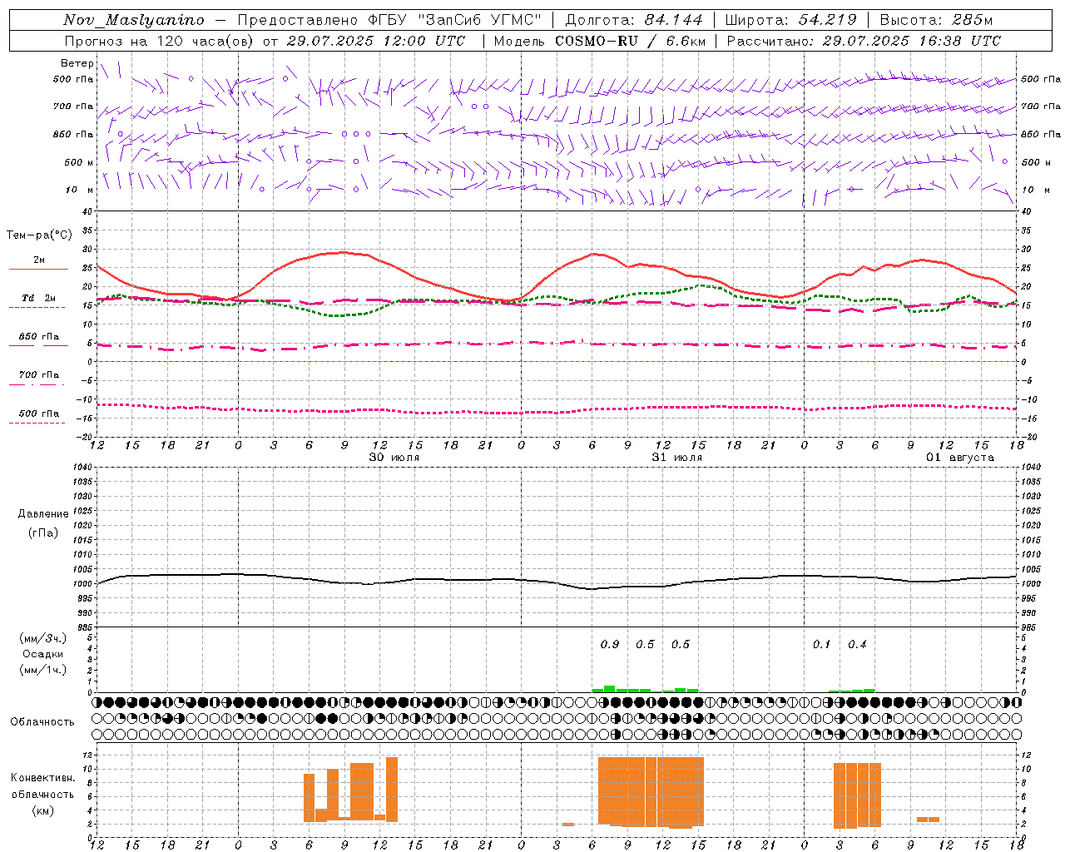Click the "(мм/1ч.)" precipitation unit label
The height and width of the screenshot is (852, 1065).
click(43, 670)
